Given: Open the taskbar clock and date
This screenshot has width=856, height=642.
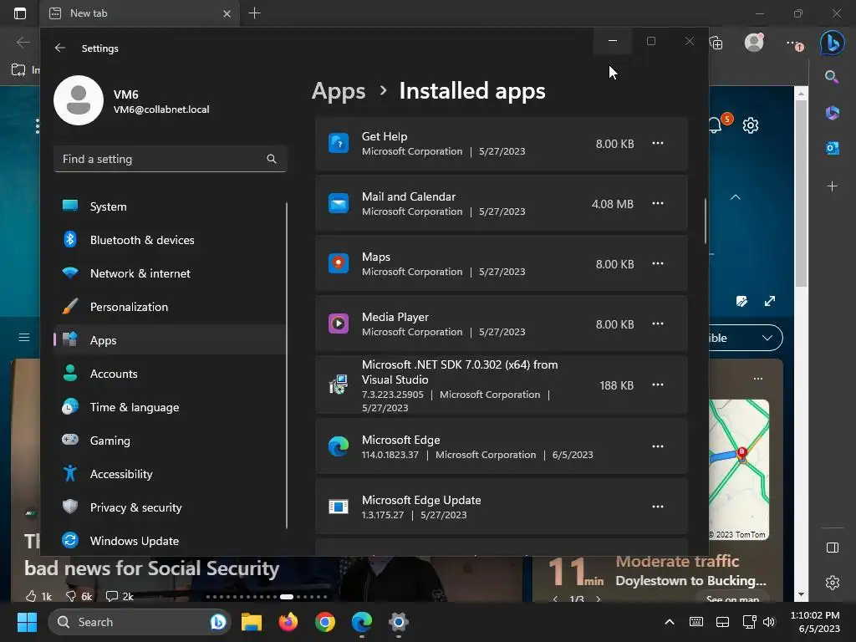Looking at the screenshot, I should 816,622.
